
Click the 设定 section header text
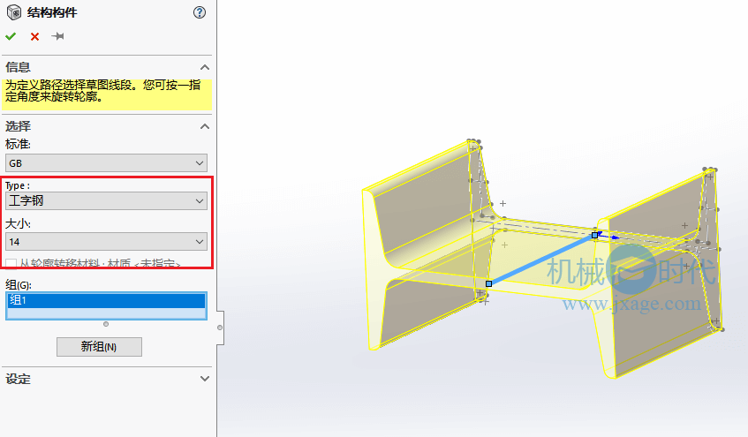(19, 380)
